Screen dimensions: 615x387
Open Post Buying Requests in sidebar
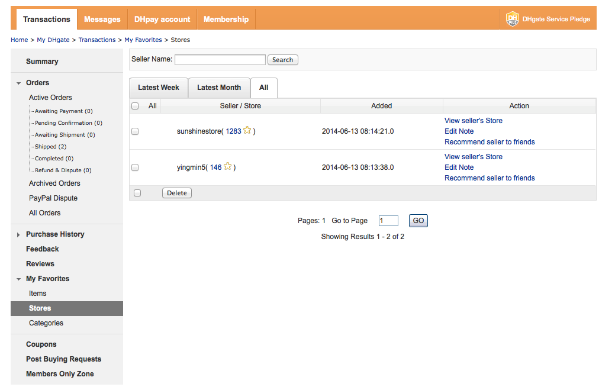click(x=63, y=359)
